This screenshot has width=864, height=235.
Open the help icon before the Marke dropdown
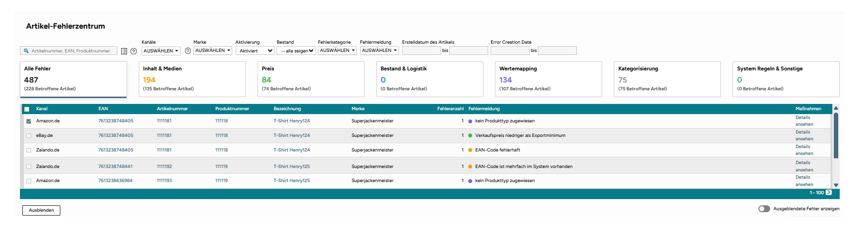(188, 51)
